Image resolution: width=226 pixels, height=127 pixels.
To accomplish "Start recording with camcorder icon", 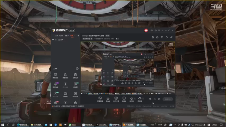I will [x=150, y=99].
